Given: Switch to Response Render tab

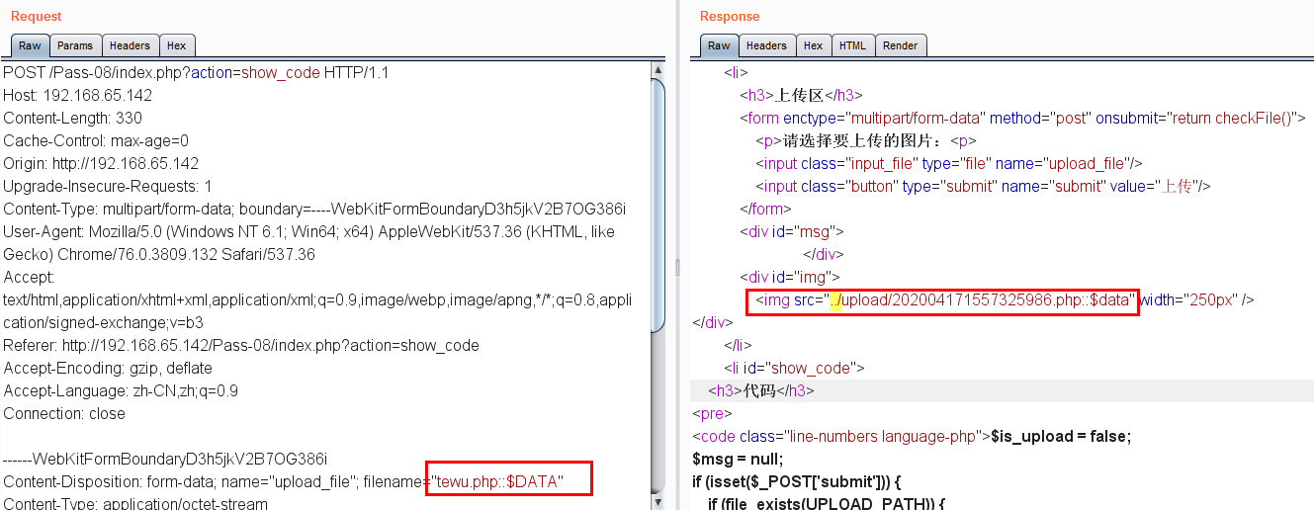Looking at the screenshot, I should 900,45.
